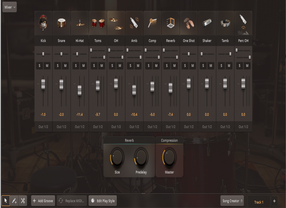Image resolution: width=286 pixels, height=208 pixels.
Task: Click the Shaker channel icon
Action: coord(207,23)
